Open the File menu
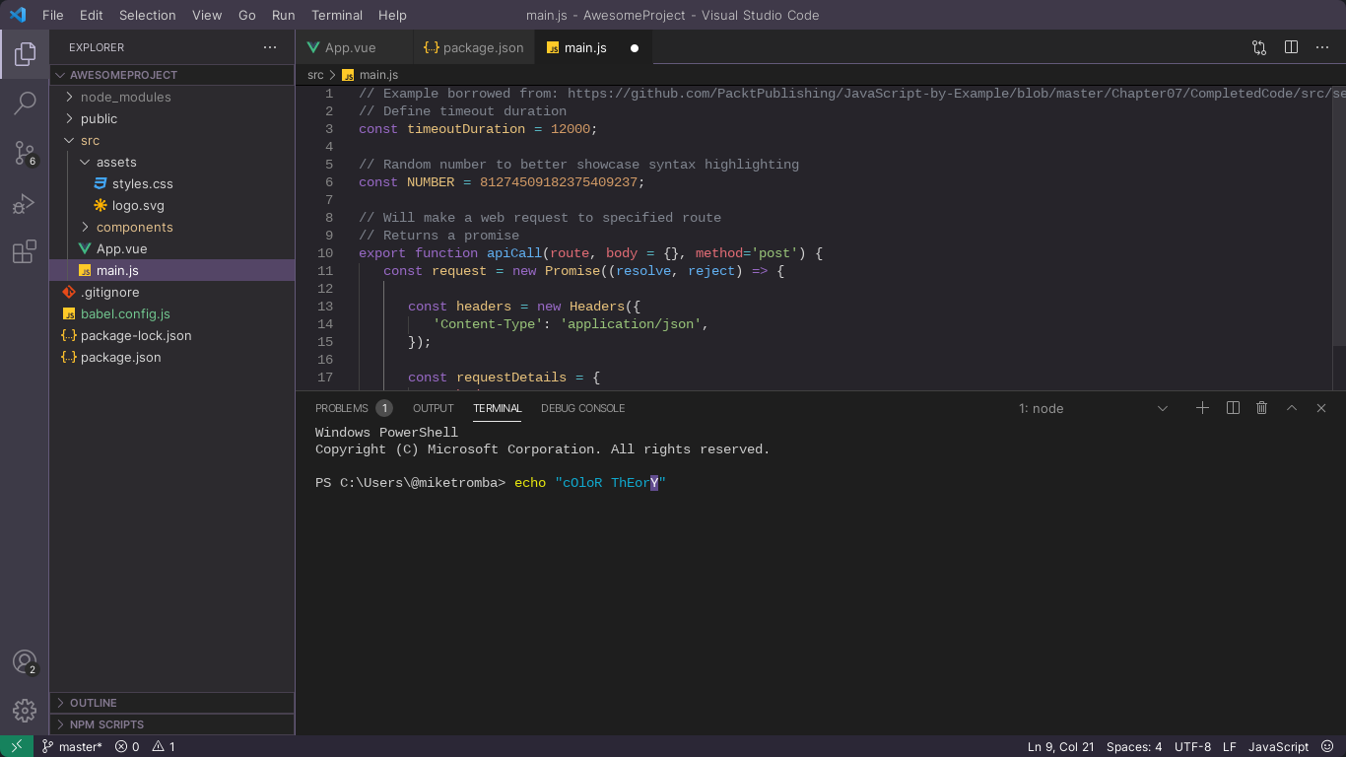This screenshot has width=1346, height=757. [52, 15]
